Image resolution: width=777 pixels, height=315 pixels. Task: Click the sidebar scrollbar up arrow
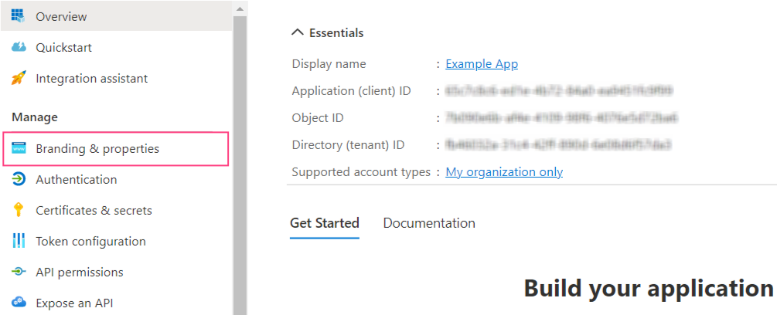(240, 9)
